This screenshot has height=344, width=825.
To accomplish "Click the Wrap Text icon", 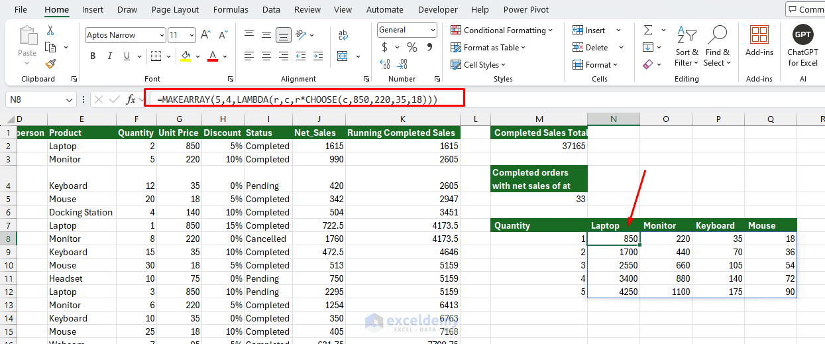I will coord(344,35).
